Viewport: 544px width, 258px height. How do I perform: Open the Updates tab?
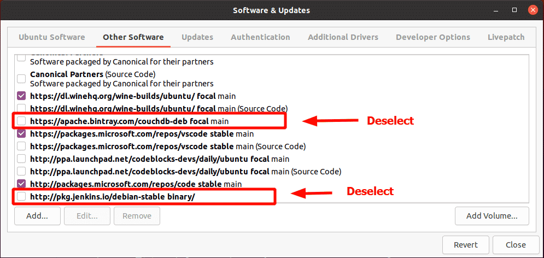tap(197, 37)
